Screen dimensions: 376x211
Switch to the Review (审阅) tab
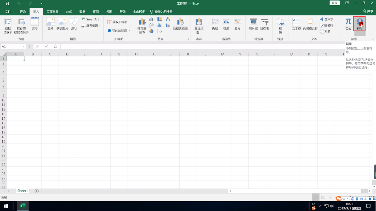96,12
